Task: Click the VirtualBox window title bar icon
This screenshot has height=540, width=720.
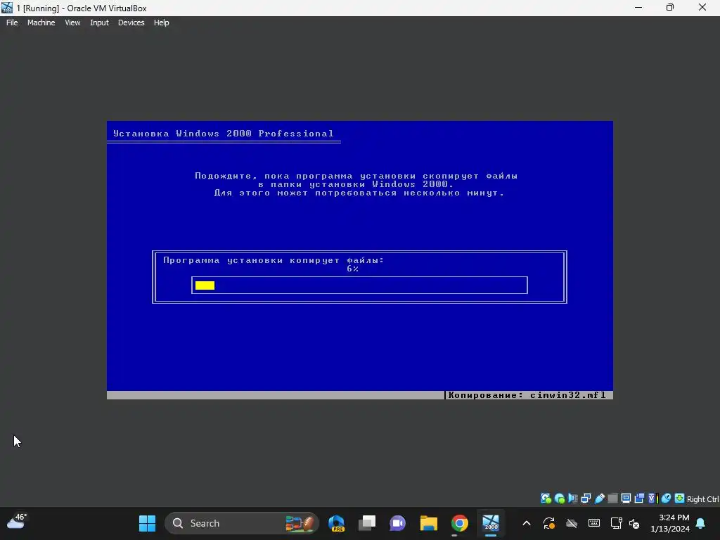Action: [7, 7]
